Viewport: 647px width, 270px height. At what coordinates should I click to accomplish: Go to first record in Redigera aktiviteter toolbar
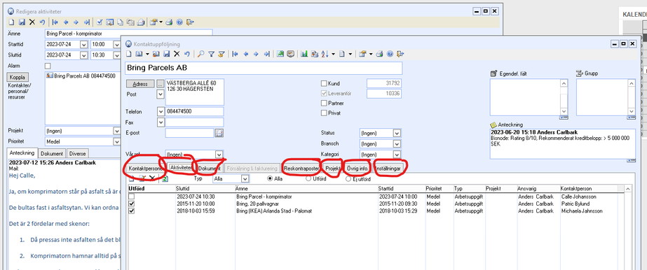click(x=55, y=22)
